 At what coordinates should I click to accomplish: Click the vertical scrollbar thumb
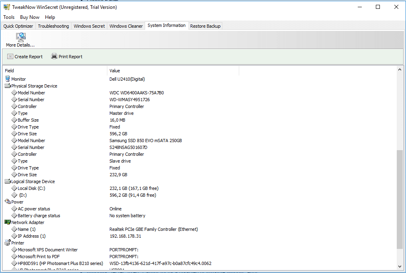(x=400, y=199)
